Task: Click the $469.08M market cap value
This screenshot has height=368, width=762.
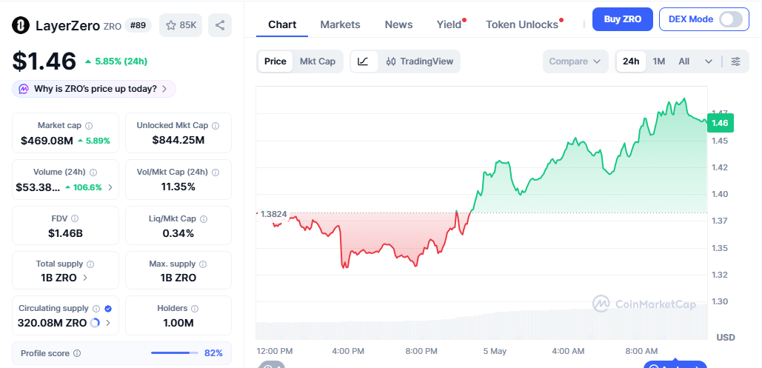Action: [x=47, y=141]
